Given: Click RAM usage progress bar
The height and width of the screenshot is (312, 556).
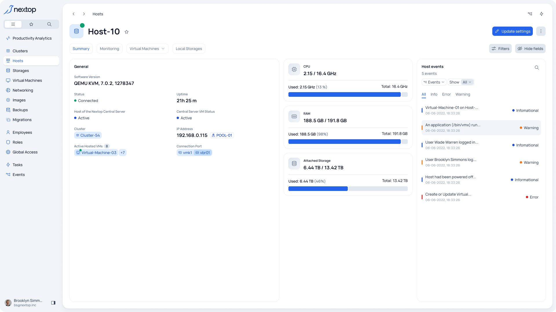Looking at the screenshot, I should [x=348, y=142].
